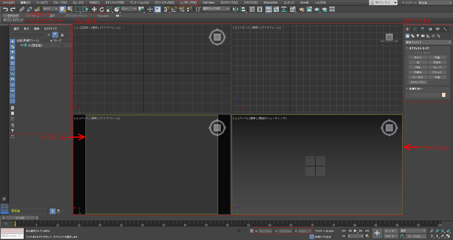Click the Unlink Selection icon
The width and height of the screenshot is (453, 240).
click(30, 10)
